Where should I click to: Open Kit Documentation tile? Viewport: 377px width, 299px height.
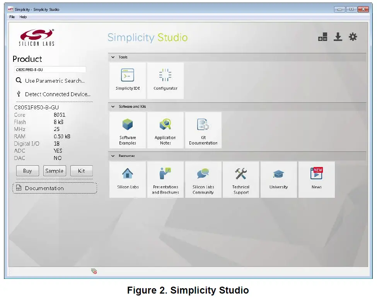(x=203, y=130)
